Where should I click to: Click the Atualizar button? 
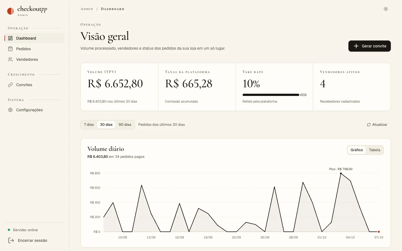pyautogui.click(x=377, y=125)
